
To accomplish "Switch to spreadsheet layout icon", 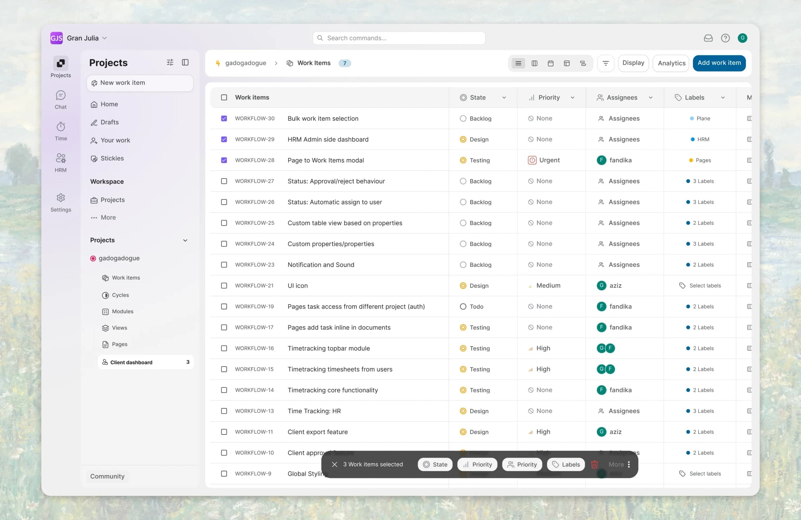I will pos(567,63).
